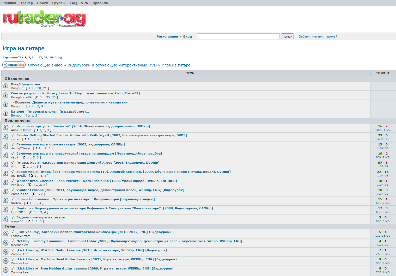
Task: Click topic icon beside Machine Head Guitar Lessons
Action: [x=6, y=261]
